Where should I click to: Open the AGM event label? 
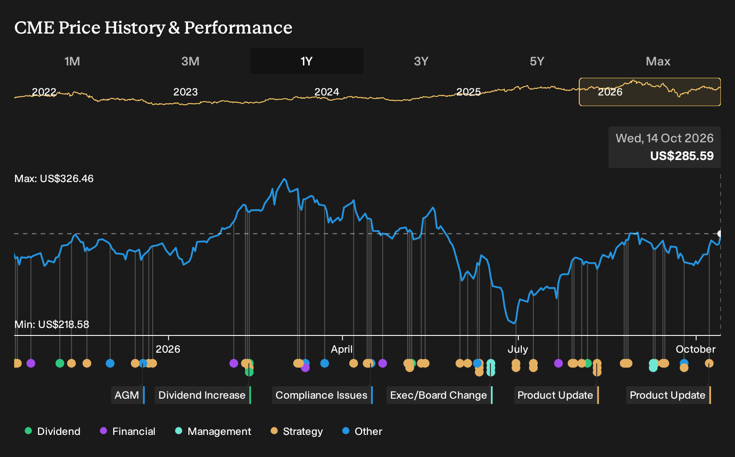coord(128,395)
